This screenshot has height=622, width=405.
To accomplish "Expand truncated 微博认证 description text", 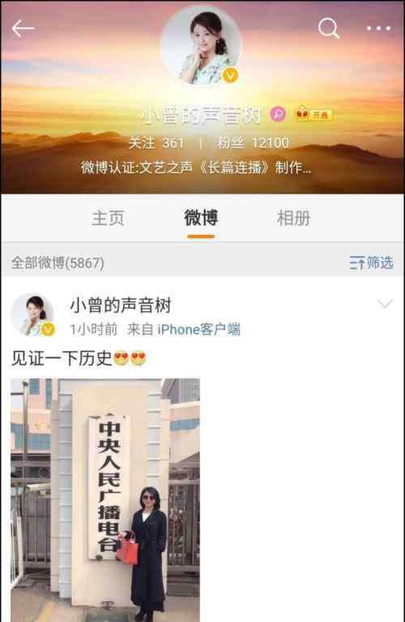I will [196, 168].
